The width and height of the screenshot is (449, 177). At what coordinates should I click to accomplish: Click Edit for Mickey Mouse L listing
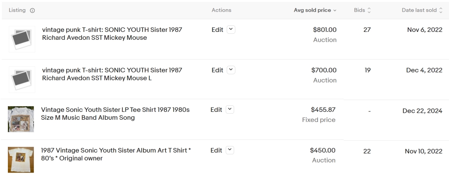[x=217, y=70]
